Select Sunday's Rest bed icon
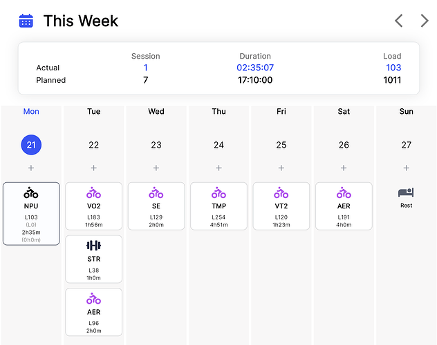The image size is (437, 345). point(406,193)
